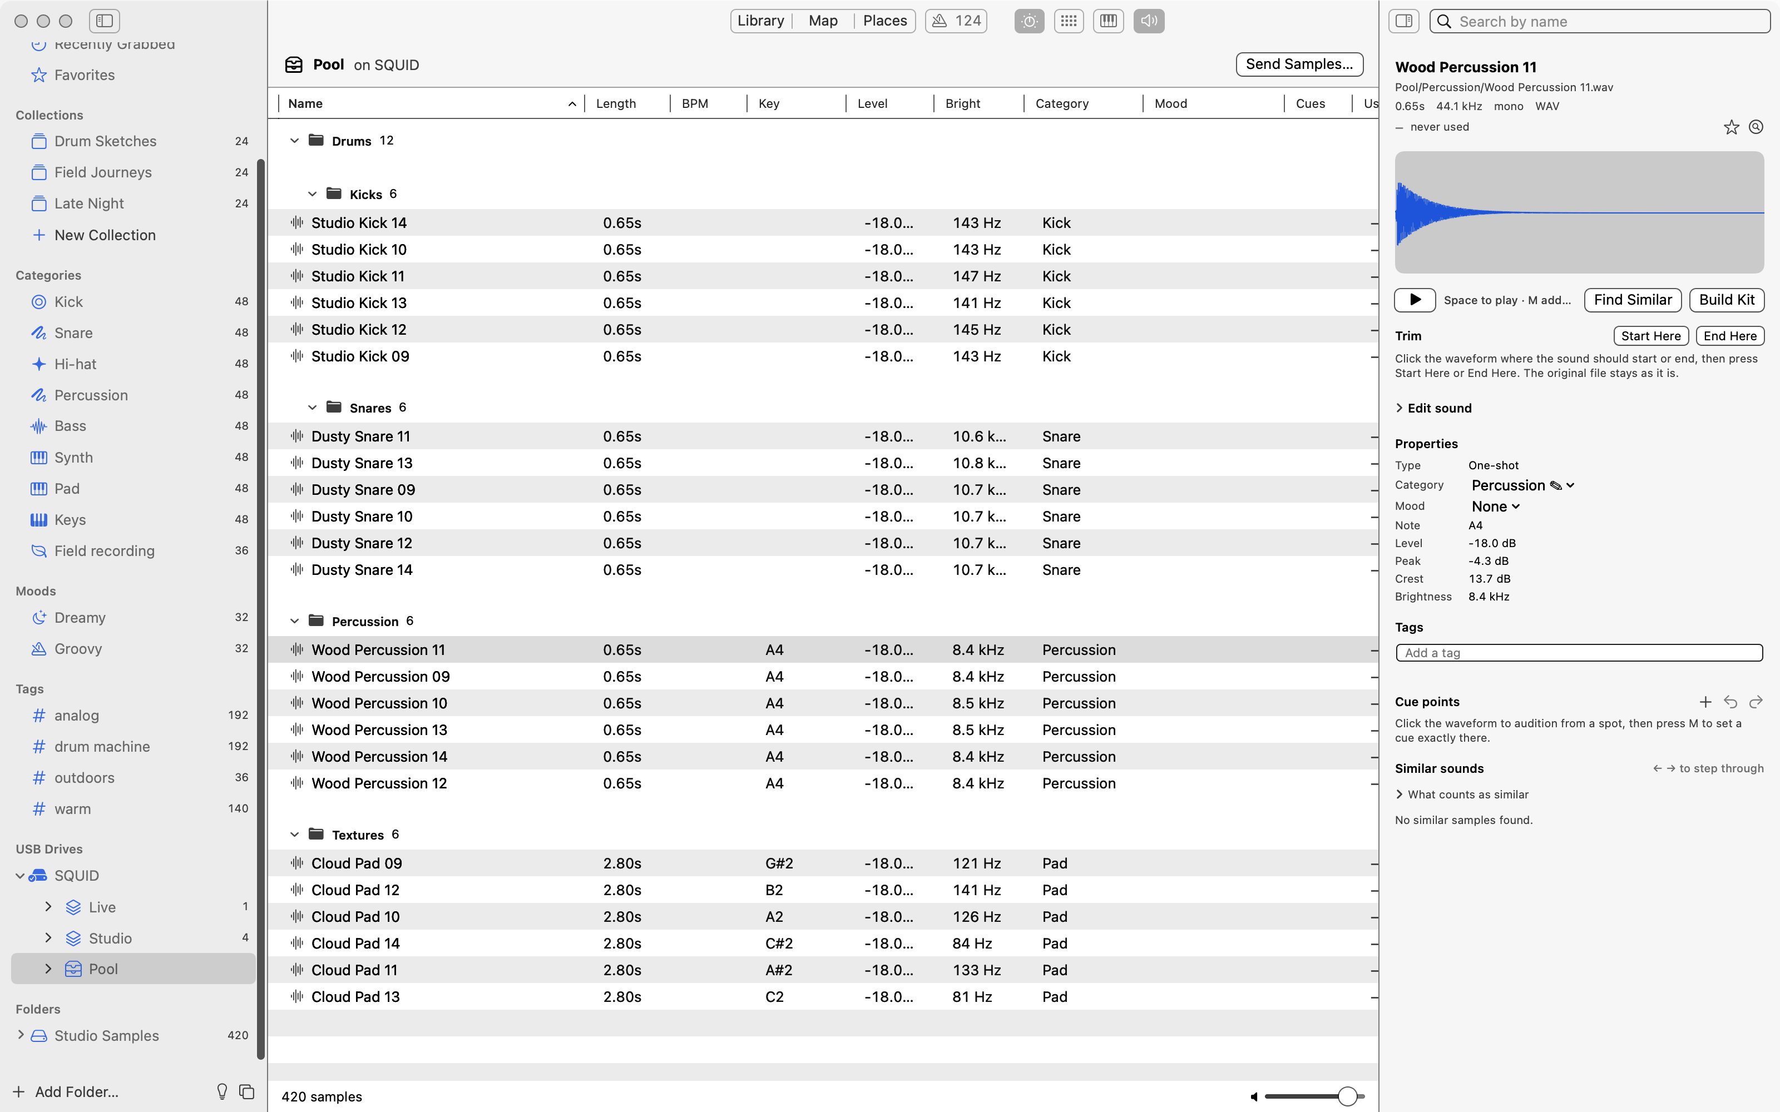The image size is (1780, 1112).
Task: Switch to grid view toolbar icon
Action: pos(1069,21)
